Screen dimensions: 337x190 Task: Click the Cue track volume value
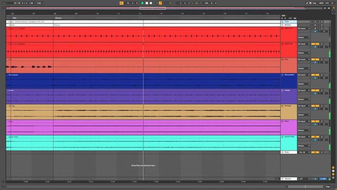(315, 62)
